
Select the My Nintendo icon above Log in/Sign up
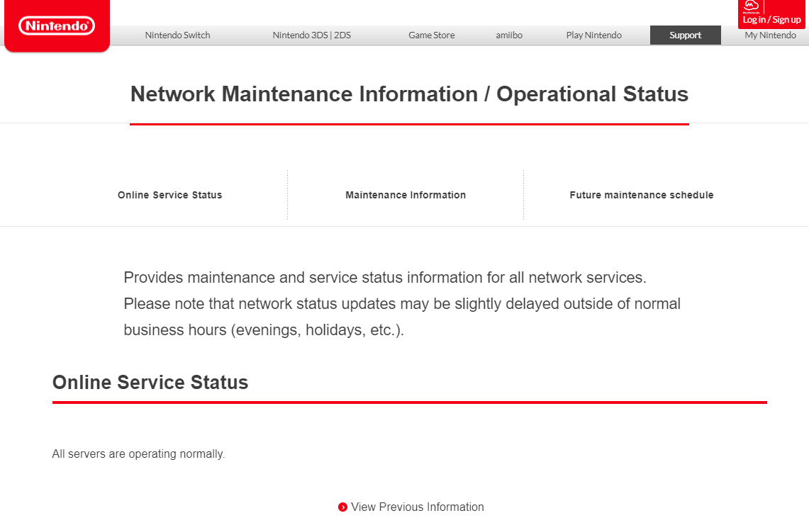[752, 7]
